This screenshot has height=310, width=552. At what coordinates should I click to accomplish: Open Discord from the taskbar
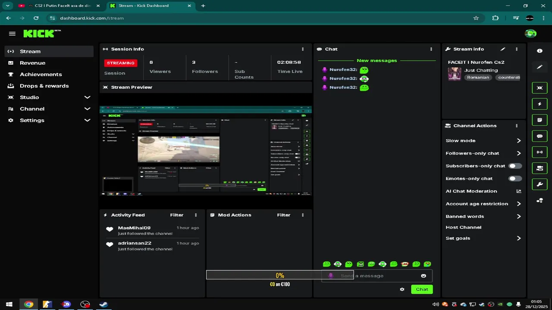click(66, 304)
